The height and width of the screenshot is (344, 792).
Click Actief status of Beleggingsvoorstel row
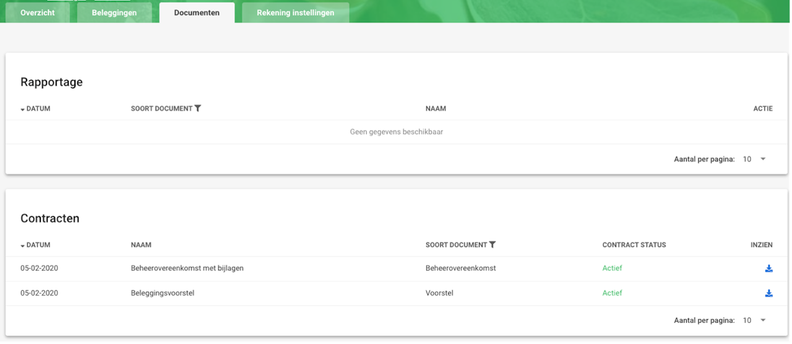[x=612, y=293]
